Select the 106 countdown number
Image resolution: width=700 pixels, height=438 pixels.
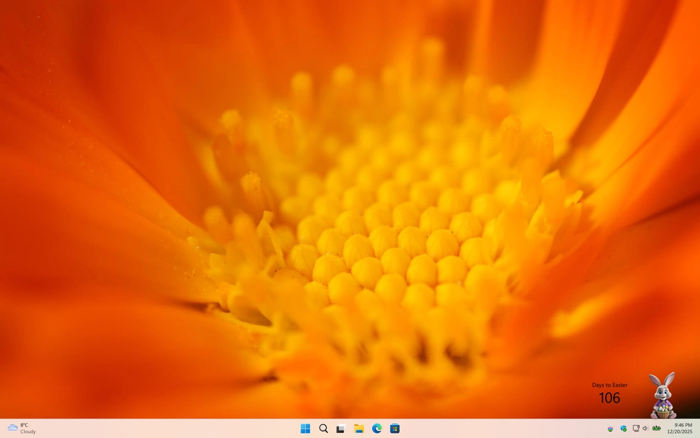609,398
